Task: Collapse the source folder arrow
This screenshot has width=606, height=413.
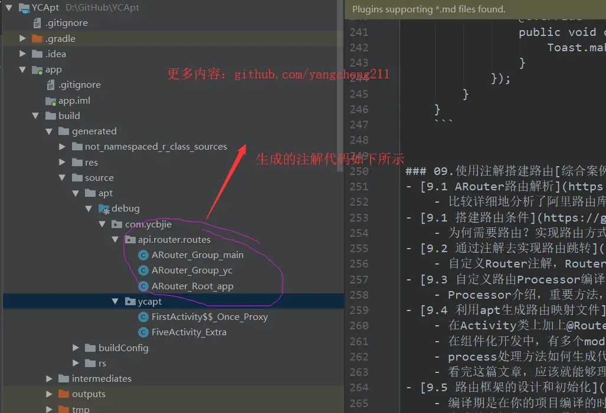Action: click(62, 177)
